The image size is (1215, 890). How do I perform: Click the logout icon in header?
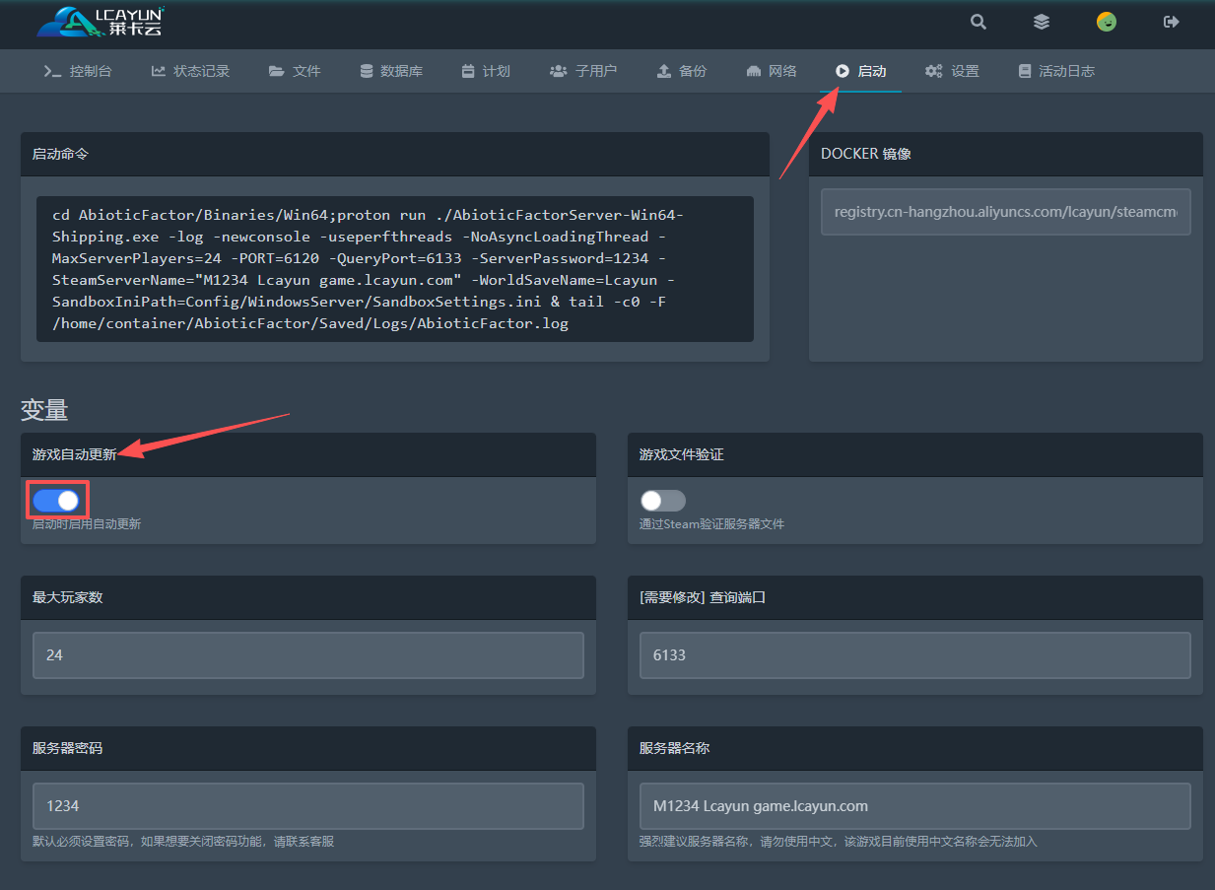click(x=1171, y=22)
